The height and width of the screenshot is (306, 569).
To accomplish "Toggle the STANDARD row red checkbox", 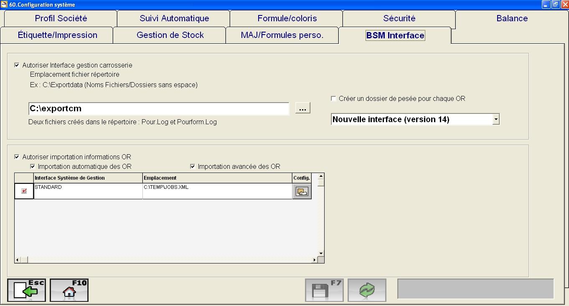I will (24, 191).
